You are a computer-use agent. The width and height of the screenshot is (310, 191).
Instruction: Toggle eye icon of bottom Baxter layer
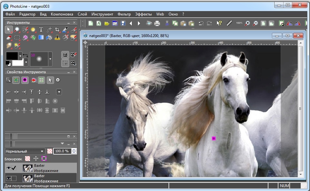pos(8,178)
